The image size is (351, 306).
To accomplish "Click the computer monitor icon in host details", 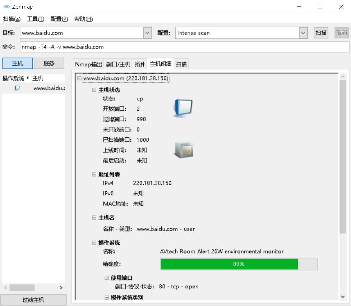I will coord(183,106).
